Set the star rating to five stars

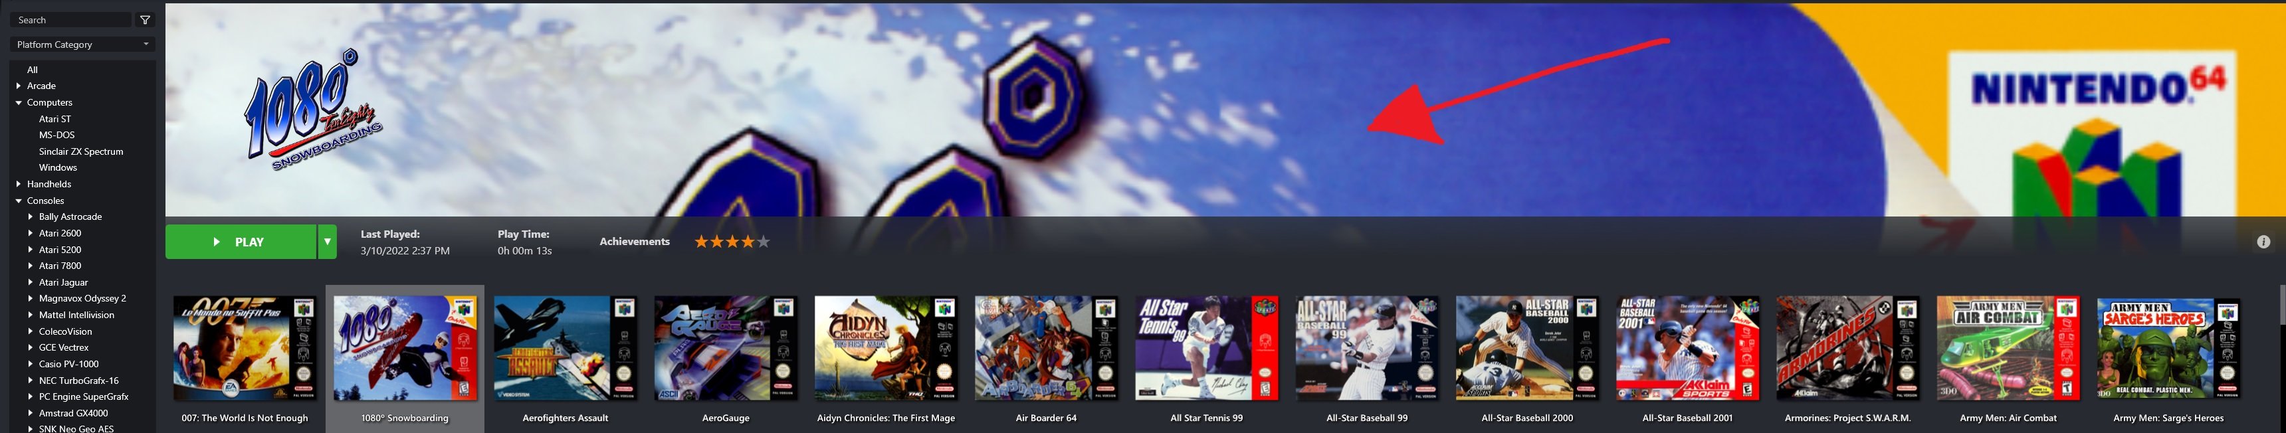tap(763, 241)
